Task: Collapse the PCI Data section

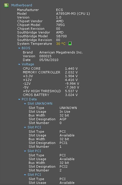Action: 19,99
